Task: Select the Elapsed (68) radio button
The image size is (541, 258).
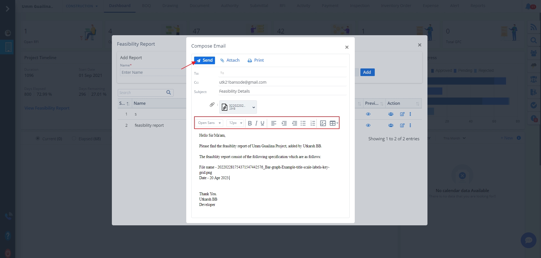Action: [x=74, y=139]
